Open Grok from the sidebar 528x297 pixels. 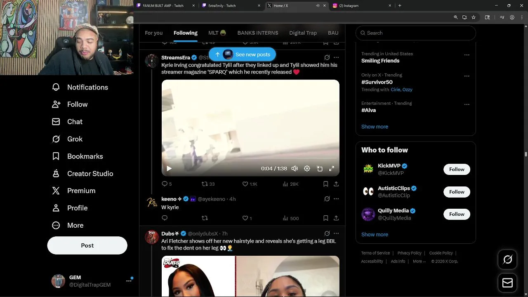pyautogui.click(x=67, y=139)
